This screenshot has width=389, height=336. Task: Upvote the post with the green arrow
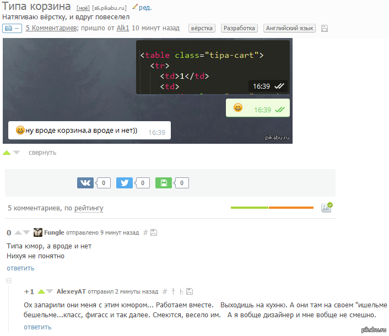pyautogui.click(x=7, y=153)
